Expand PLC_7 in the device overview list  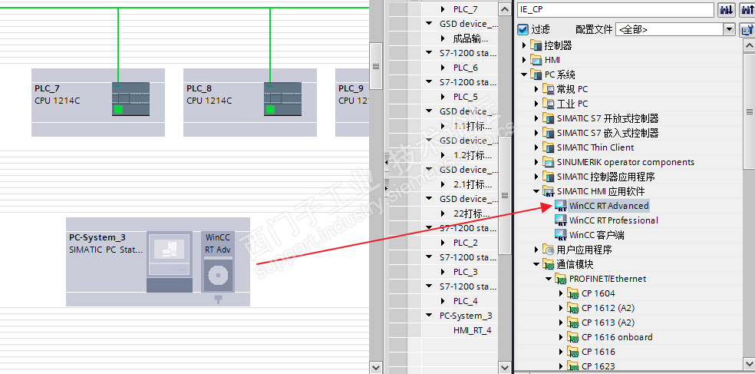pos(443,9)
